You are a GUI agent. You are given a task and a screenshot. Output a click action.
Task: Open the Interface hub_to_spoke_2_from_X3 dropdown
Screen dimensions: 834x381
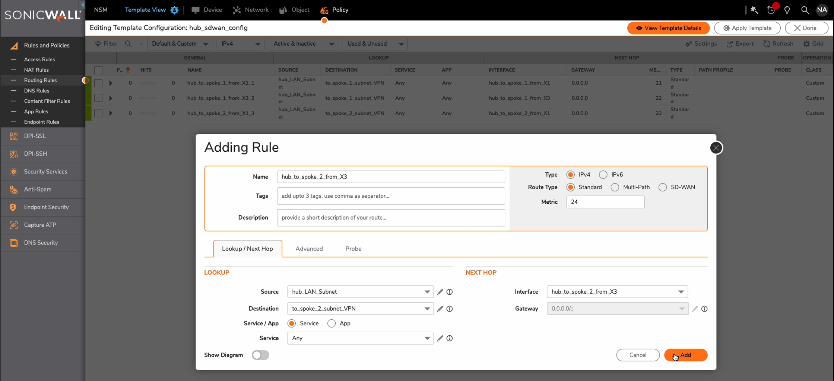click(617, 292)
